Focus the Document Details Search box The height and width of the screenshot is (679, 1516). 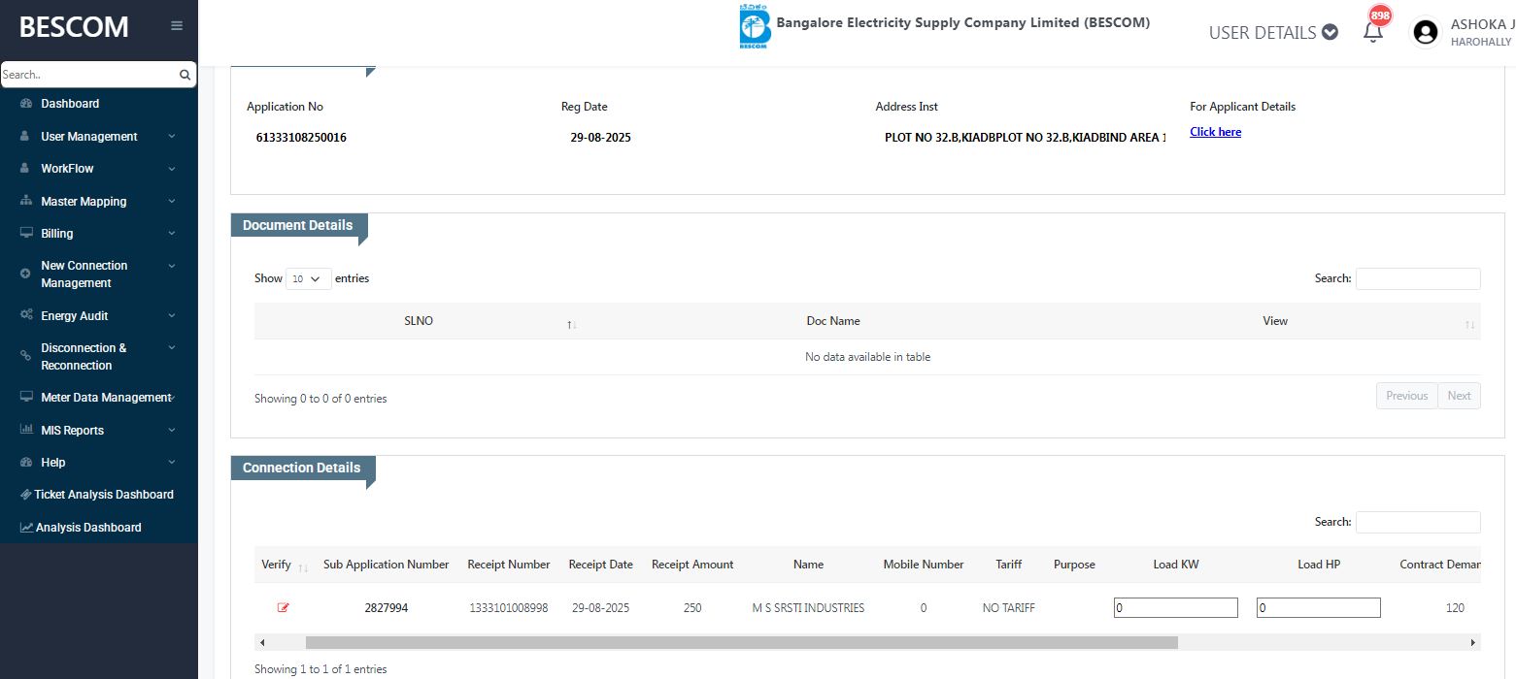(x=1418, y=278)
